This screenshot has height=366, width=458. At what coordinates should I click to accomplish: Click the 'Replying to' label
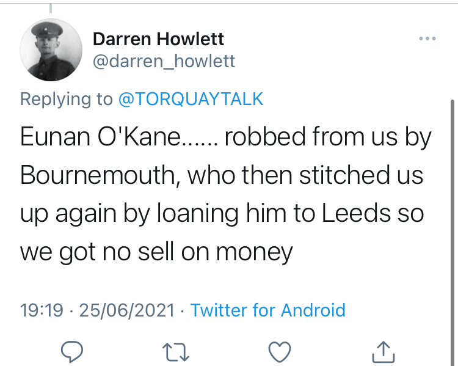tap(67, 100)
